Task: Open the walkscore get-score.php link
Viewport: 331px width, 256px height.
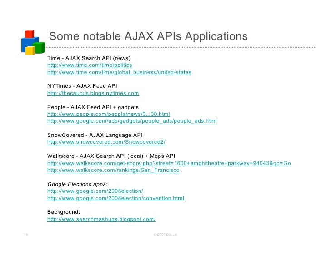Action: [x=169, y=163]
